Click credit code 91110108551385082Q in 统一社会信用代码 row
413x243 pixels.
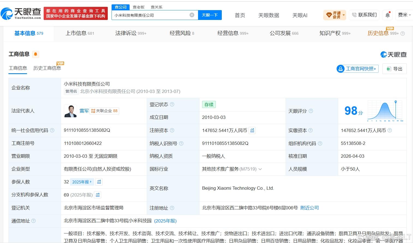point(87,130)
